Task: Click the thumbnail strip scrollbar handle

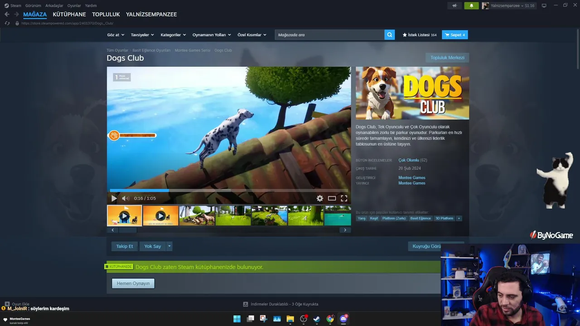Action: click(128, 230)
